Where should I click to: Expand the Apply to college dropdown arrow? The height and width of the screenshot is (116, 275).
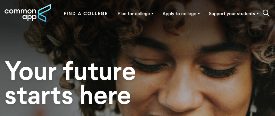pos(199,13)
